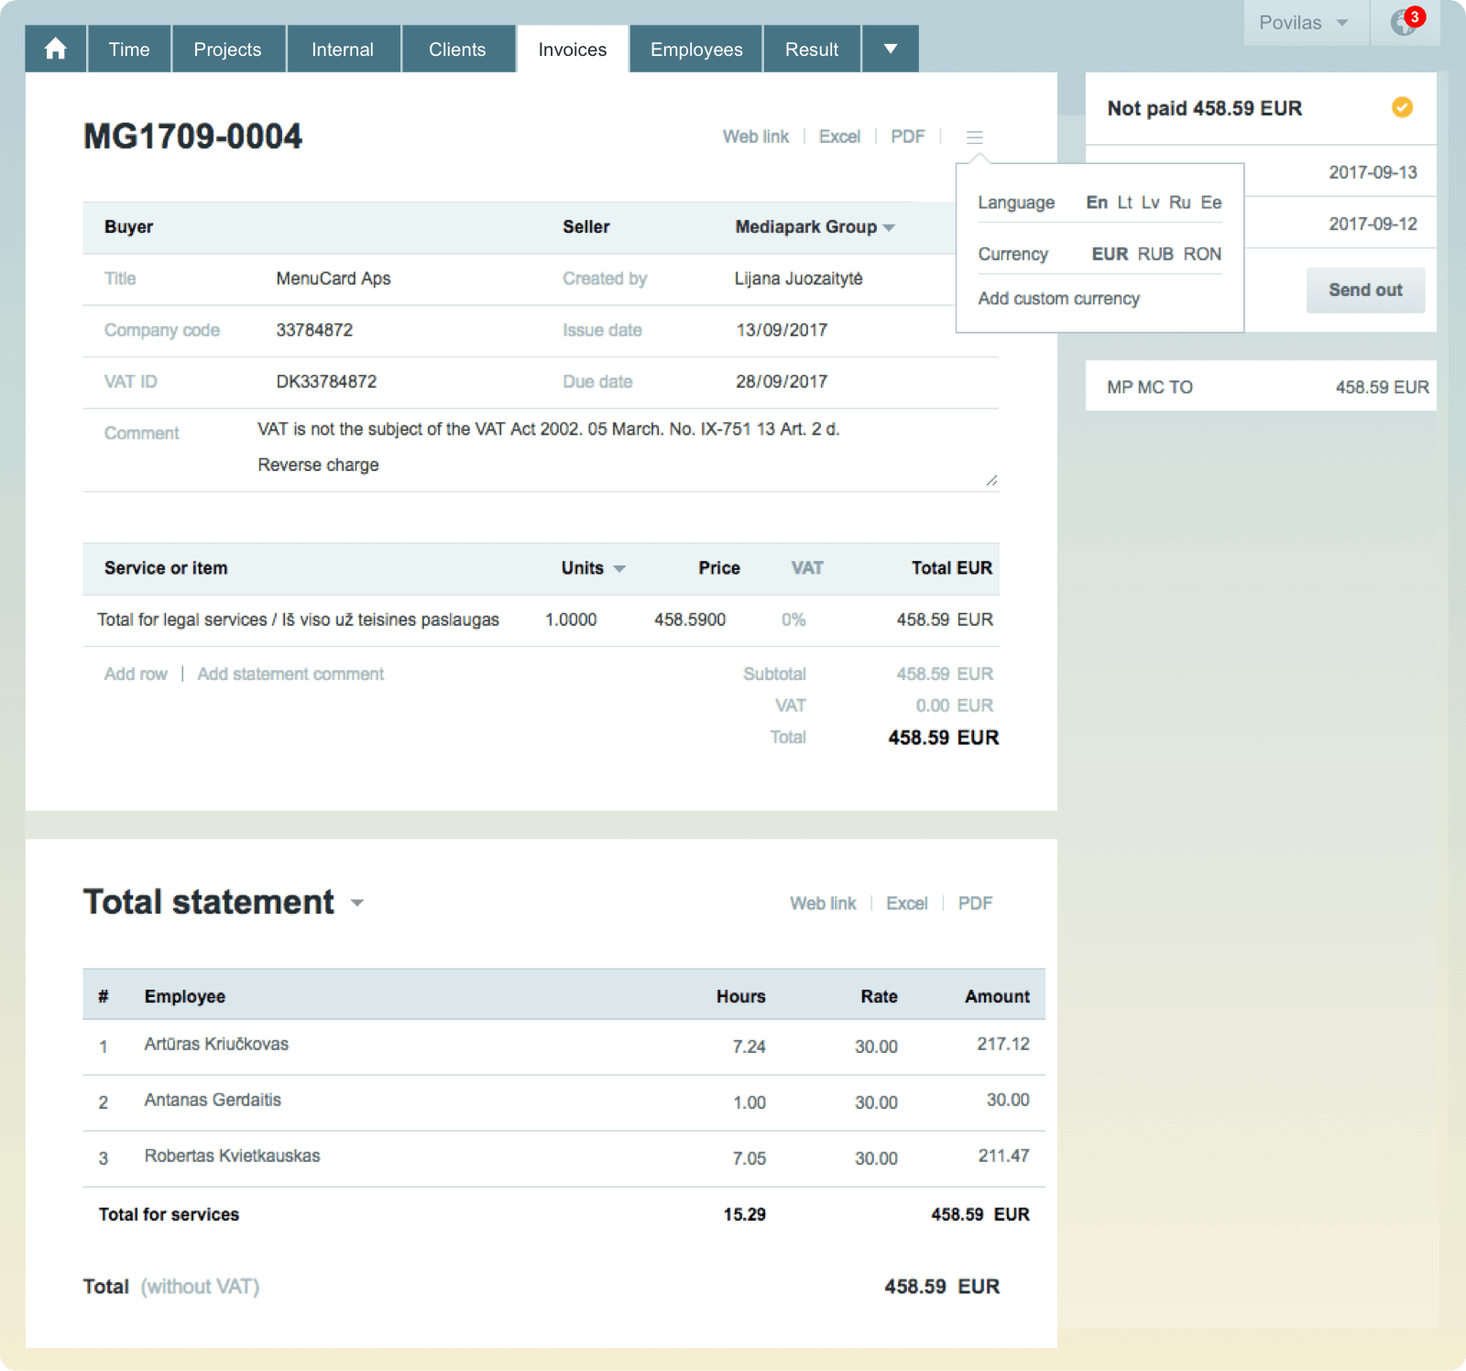
Task: Open the Total statement dropdown
Action: click(x=358, y=904)
